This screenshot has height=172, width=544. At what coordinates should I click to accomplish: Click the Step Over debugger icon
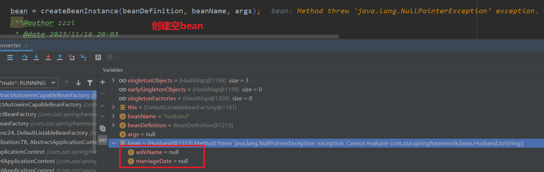coord(24,57)
